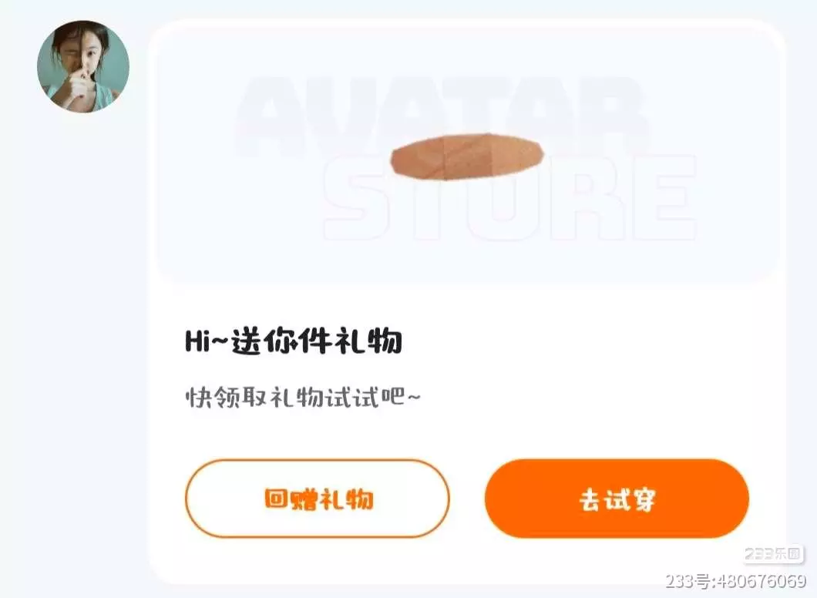817x598 pixels.
Task: Select the 233号:480676069 ID text
Action: click(x=735, y=581)
